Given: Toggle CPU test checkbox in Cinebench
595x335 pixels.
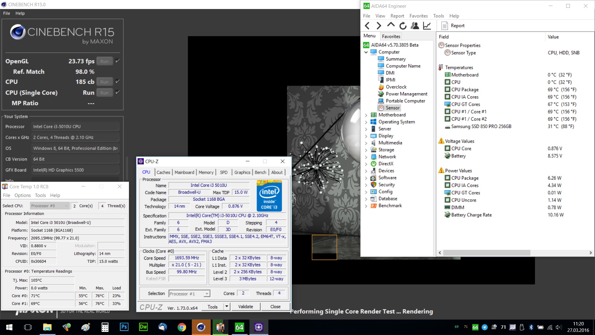Looking at the screenshot, I should [x=117, y=82].
